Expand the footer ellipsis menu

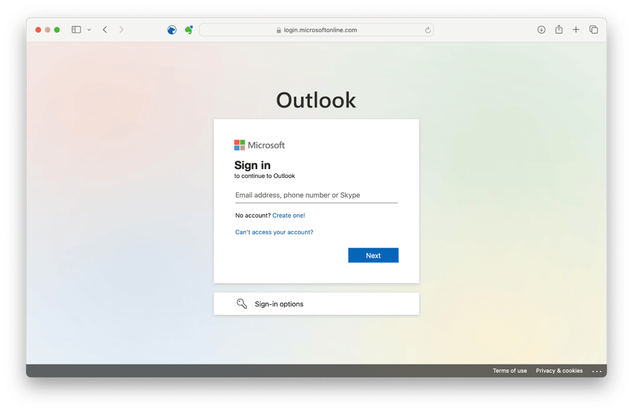(x=597, y=371)
